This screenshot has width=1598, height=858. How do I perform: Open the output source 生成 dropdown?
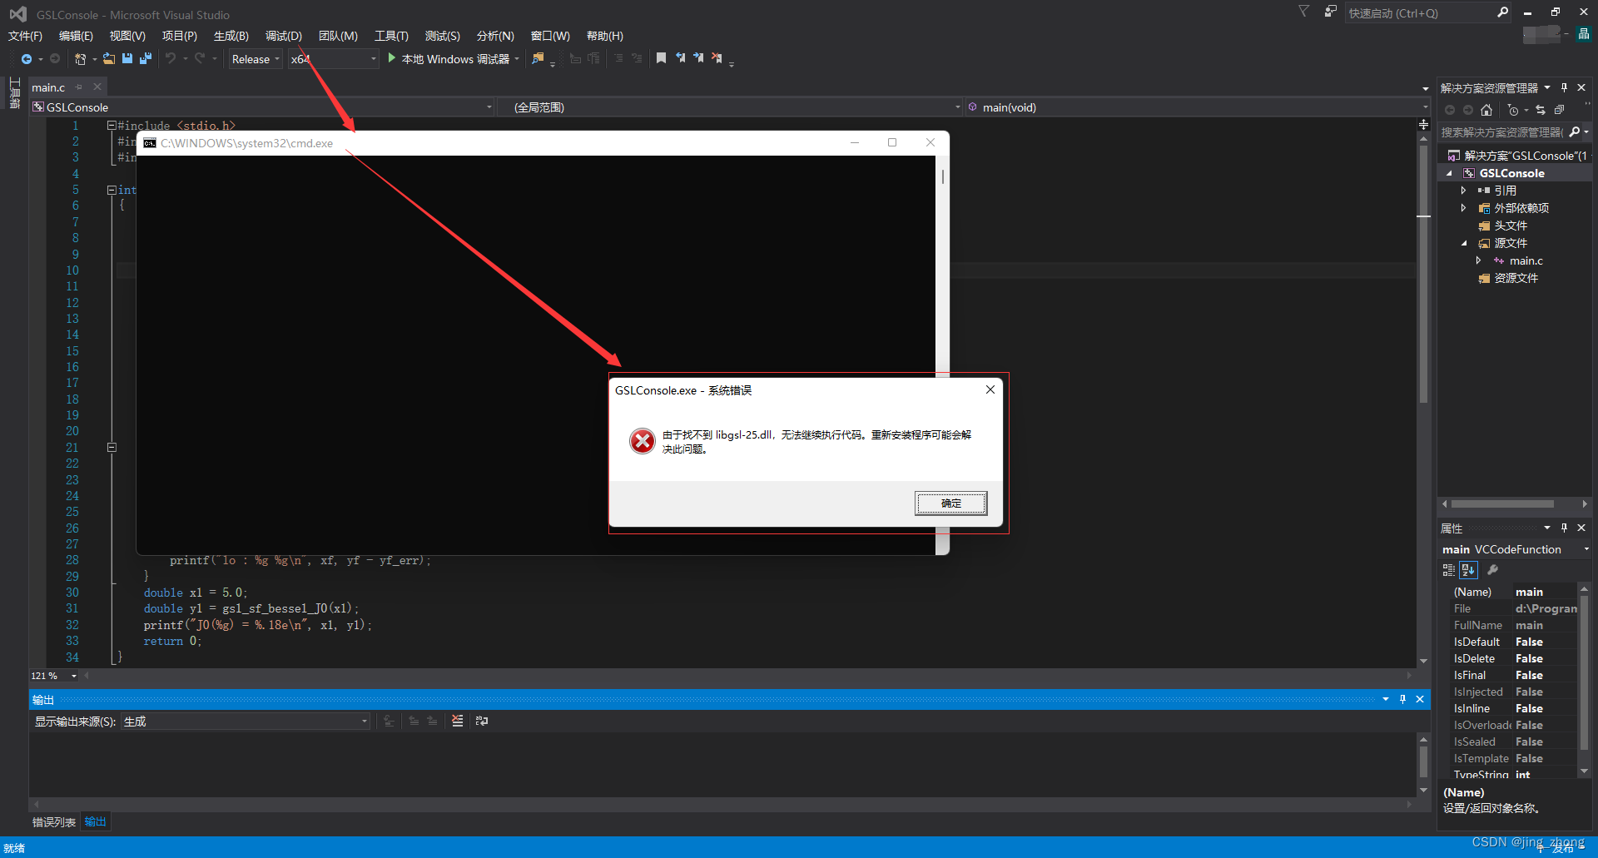coord(246,722)
